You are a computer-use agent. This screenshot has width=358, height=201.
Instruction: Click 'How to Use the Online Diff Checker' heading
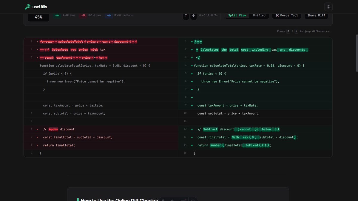119,200
